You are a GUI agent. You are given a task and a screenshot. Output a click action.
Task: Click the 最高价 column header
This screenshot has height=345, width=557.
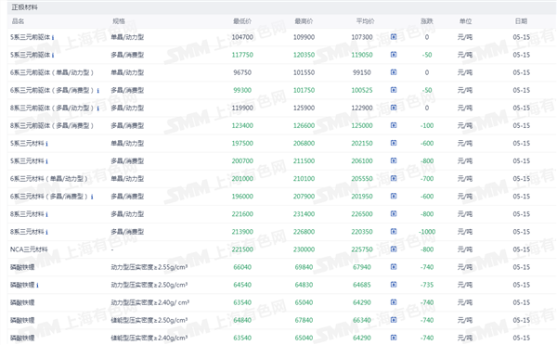click(x=304, y=21)
